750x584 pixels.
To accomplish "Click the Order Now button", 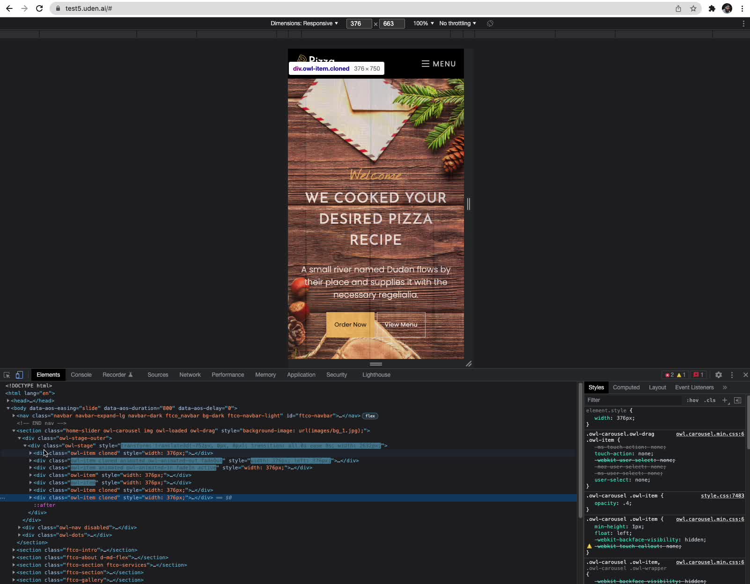I will (x=350, y=324).
